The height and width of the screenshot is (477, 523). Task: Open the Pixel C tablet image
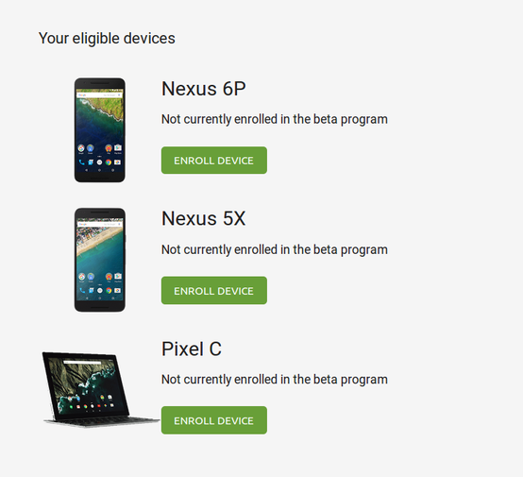coord(100,389)
